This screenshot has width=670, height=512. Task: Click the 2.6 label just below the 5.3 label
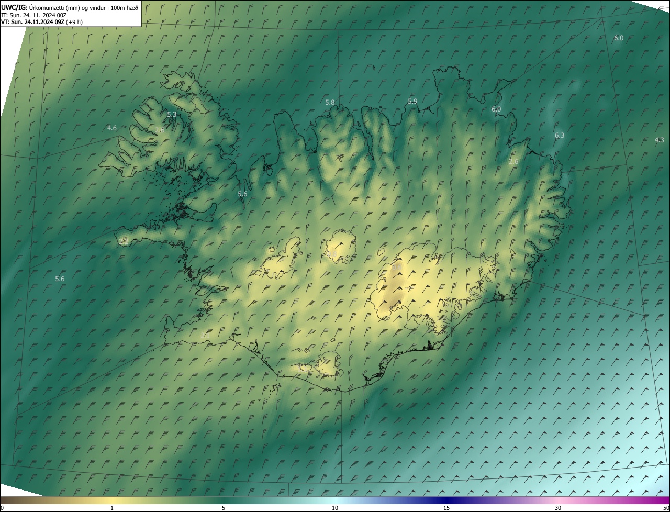pyautogui.click(x=160, y=130)
